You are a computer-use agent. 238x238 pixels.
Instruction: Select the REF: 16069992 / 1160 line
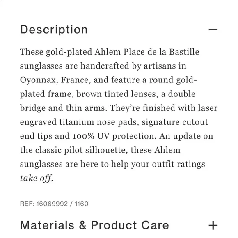54,204
